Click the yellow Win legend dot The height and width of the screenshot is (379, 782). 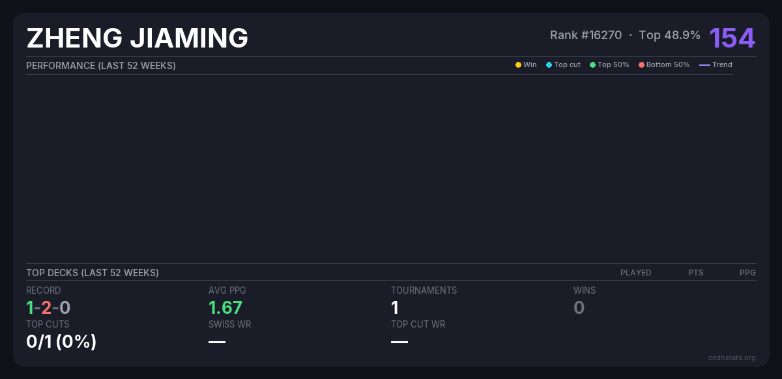[x=518, y=65]
